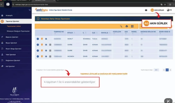Open Resmi Belge İşlemleri menu
The width and height of the screenshot is (175, 103).
coord(13,49)
